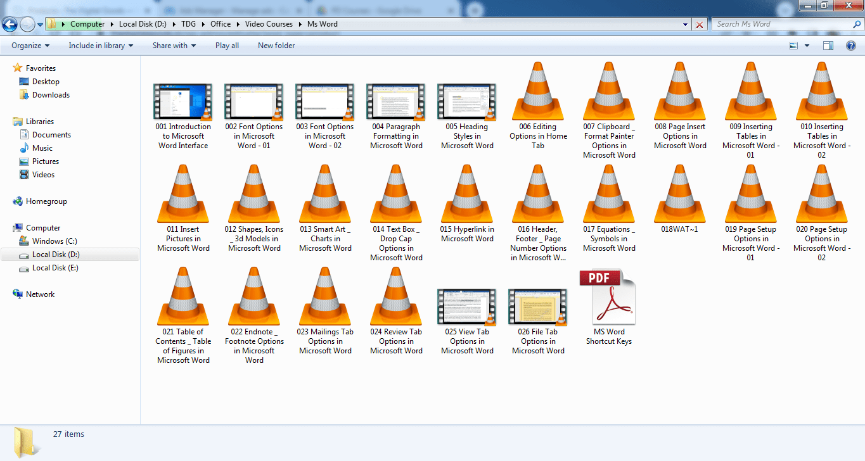Viewport: 865px width, 461px height.
Task: Click the Play all button
Action: tap(227, 46)
